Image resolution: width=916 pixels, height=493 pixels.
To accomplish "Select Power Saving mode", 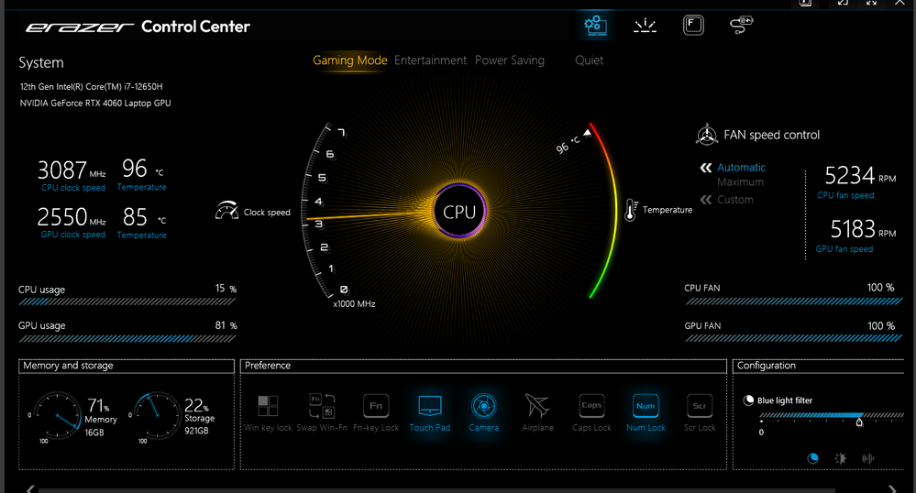I will [x=510, y=60].
